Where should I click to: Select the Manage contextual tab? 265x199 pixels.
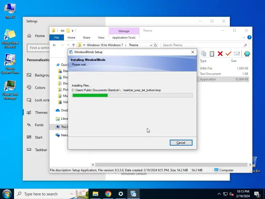click(x=124, y=31)
